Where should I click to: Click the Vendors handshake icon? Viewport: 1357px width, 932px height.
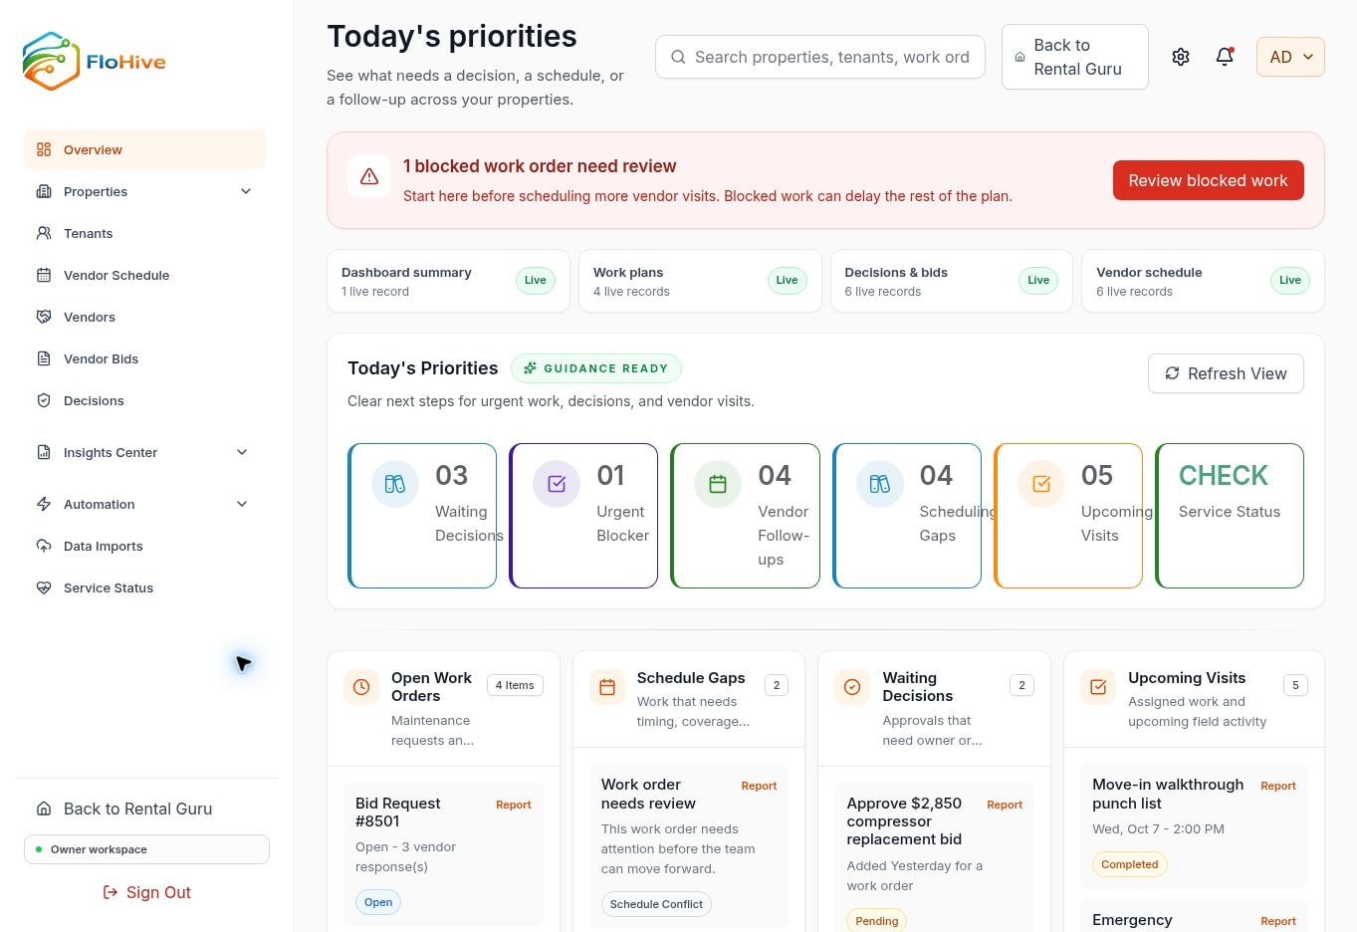(x=44, y=317)
